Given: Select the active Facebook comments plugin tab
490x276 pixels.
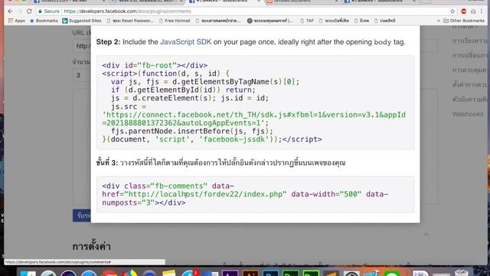Looking at the screenshot, I should click(224, 2).
